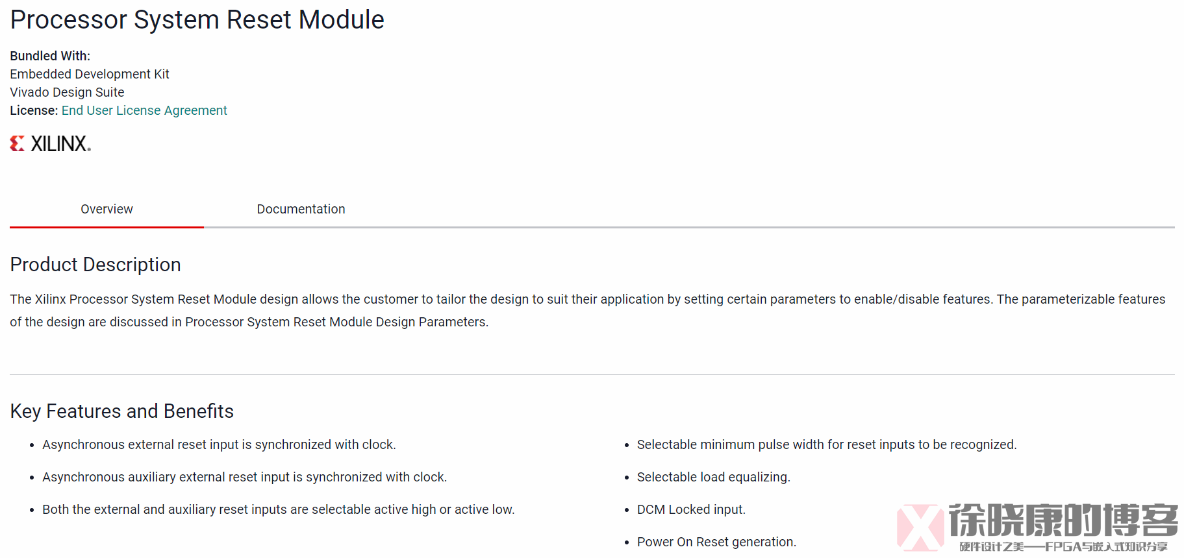This screenshot has height=558, width=1184.
Task: Click the blog watermark logo icon
Action: 920,527
